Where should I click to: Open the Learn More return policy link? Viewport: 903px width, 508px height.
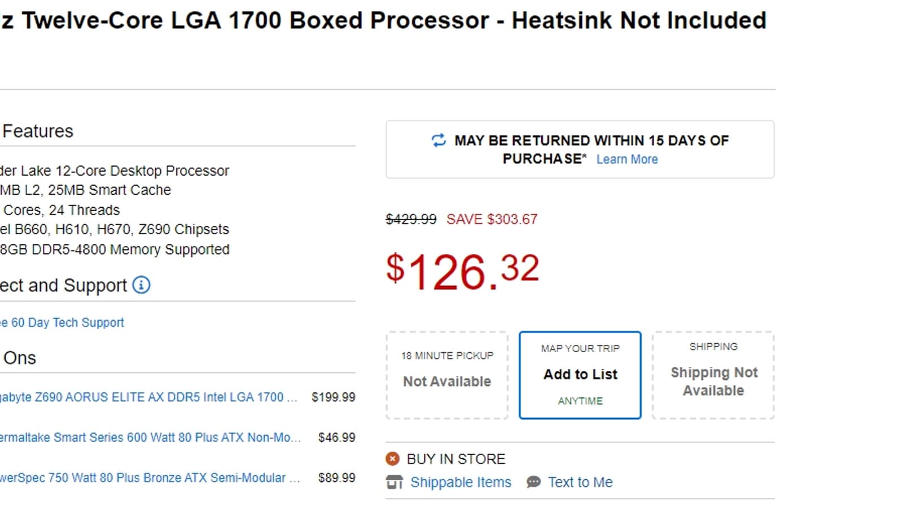627,159
